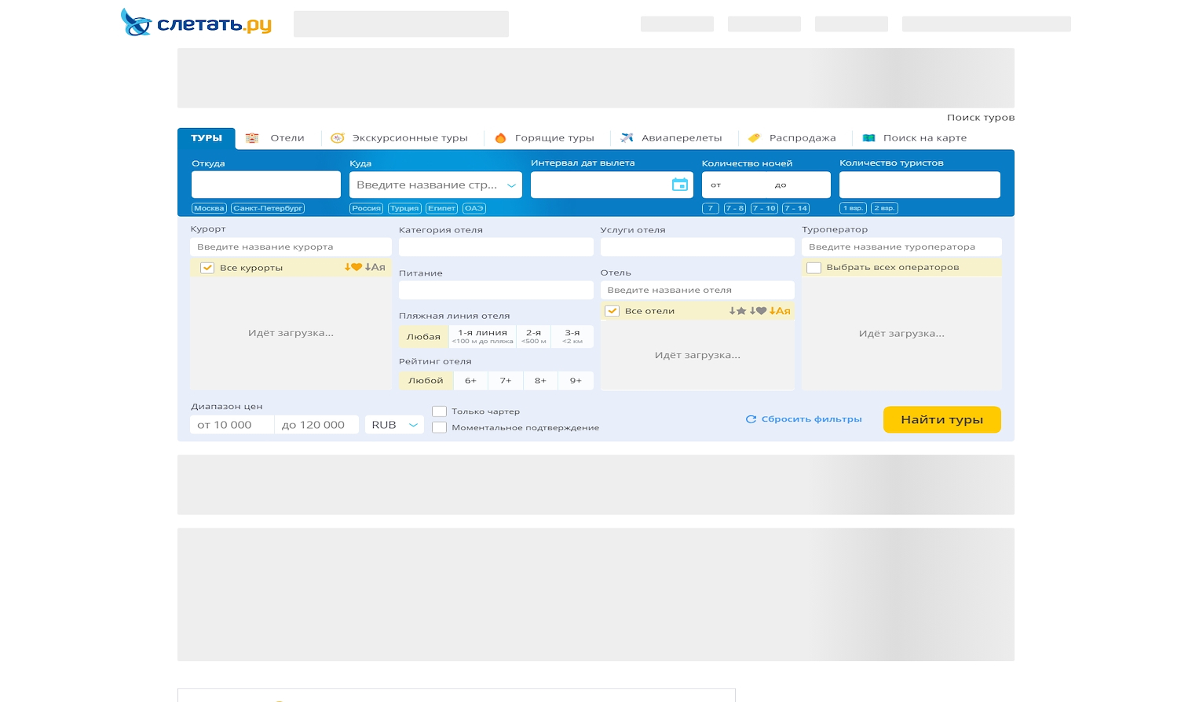Select hotel rating 8+
The image size is (1192, 702).
point(540,380)
